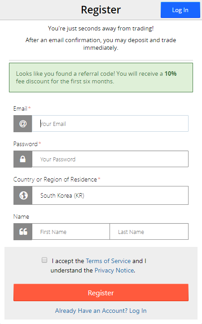Viewport: 202px width, 324px height.
Task: Click the Email field label
Action: [20, 108]
